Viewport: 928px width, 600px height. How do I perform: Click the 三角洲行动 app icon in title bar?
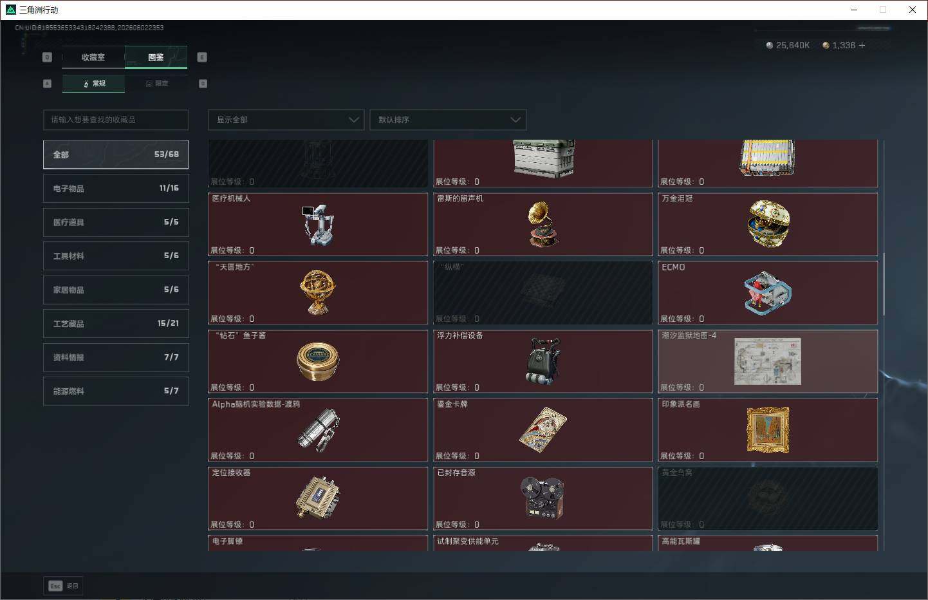pos(10,10)
